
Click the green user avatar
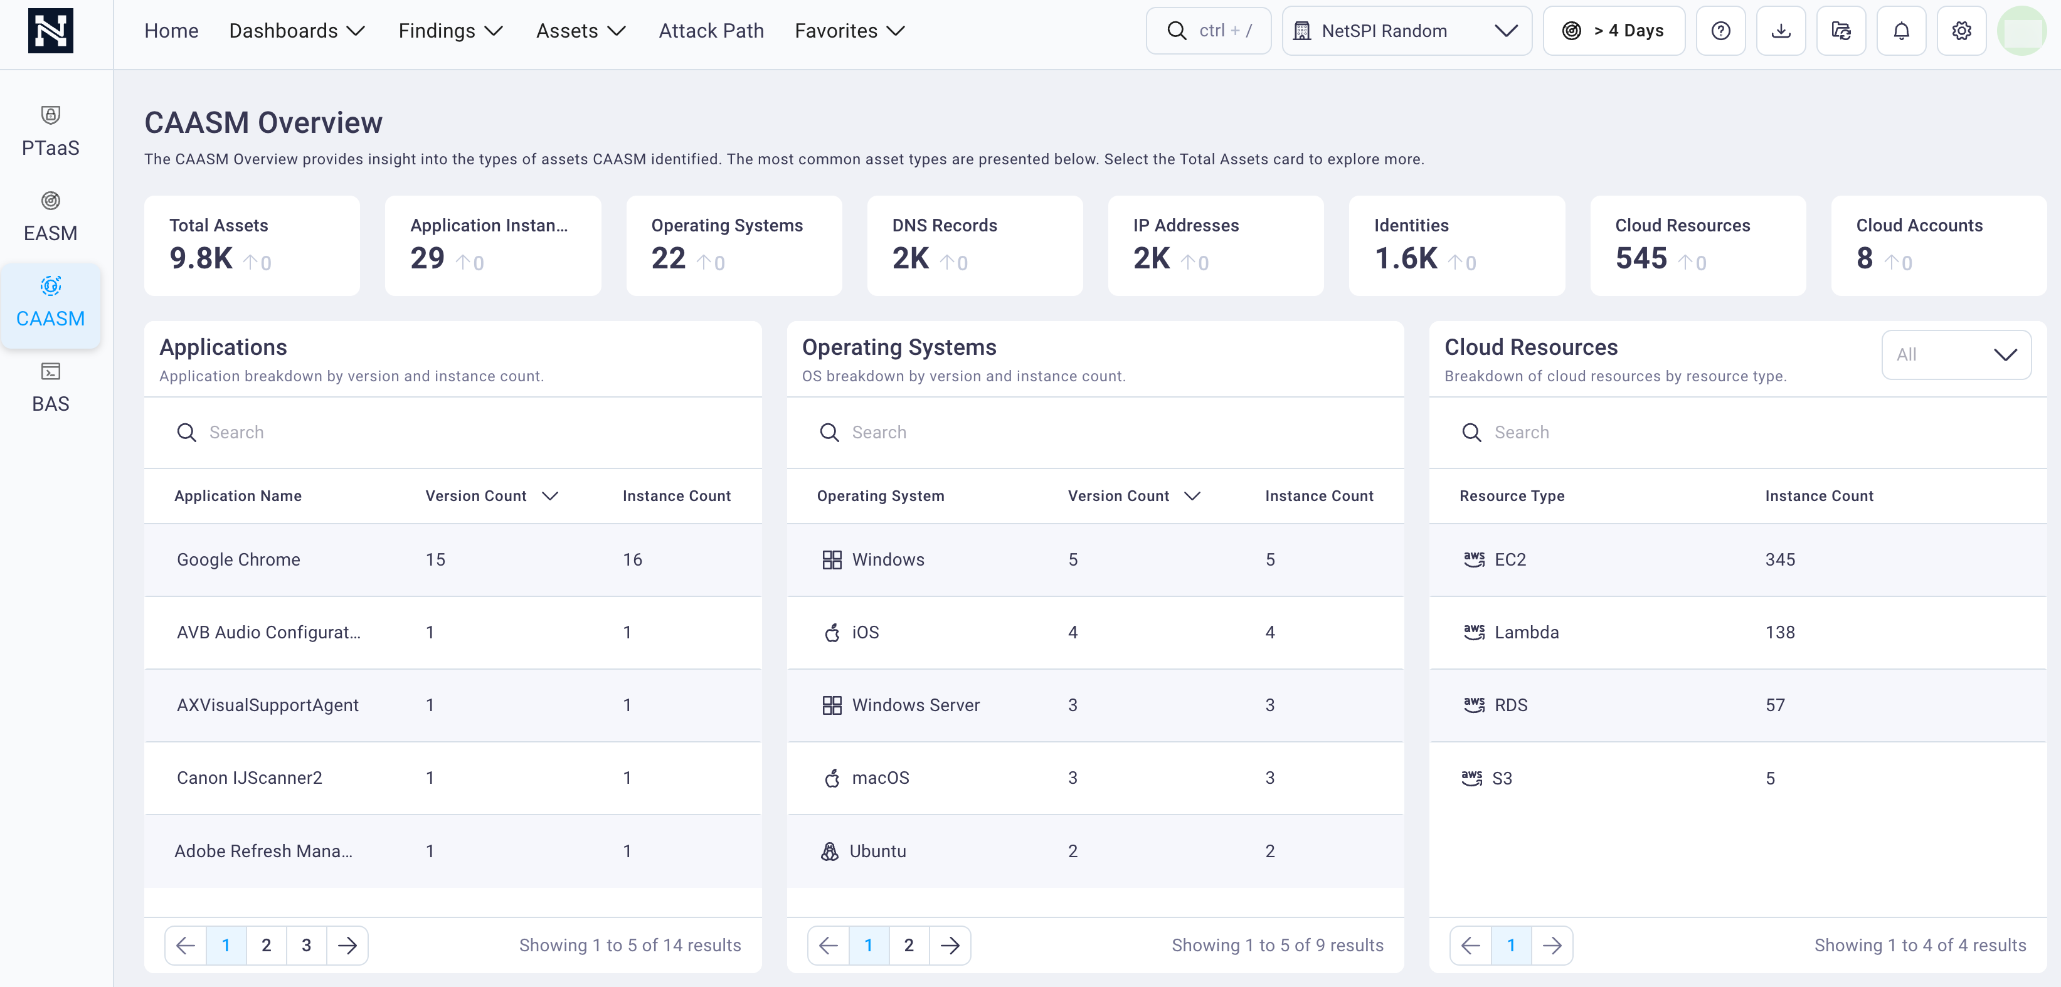[x=2021, y=30]
